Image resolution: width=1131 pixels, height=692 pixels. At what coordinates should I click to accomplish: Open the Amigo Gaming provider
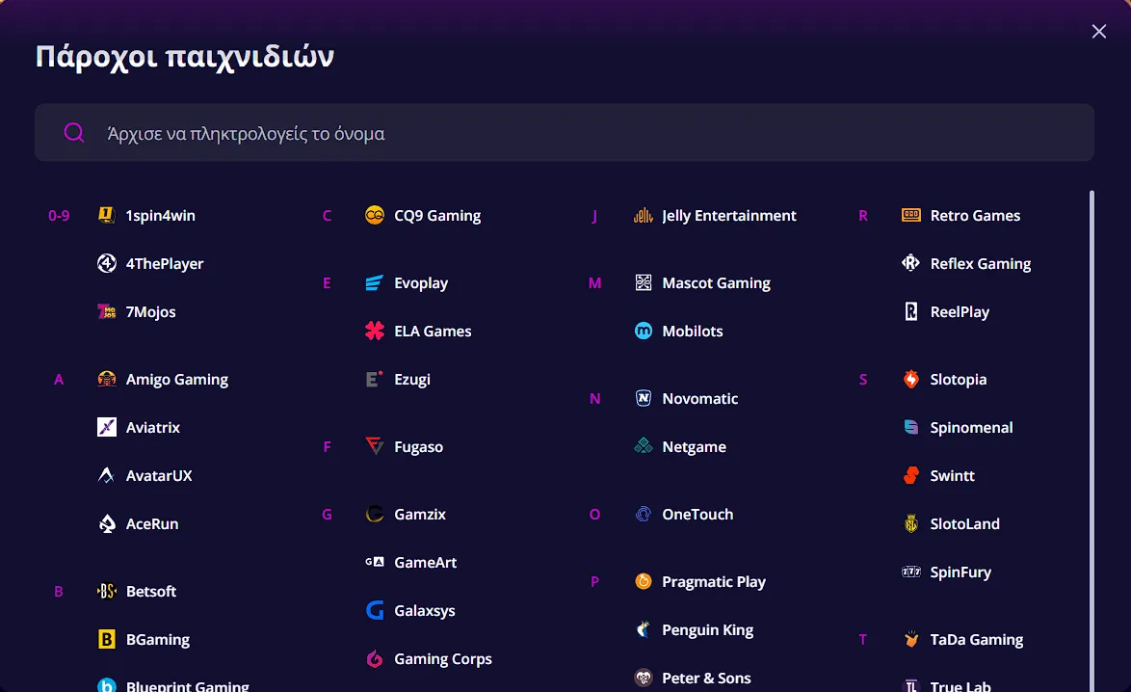(176, 380)
